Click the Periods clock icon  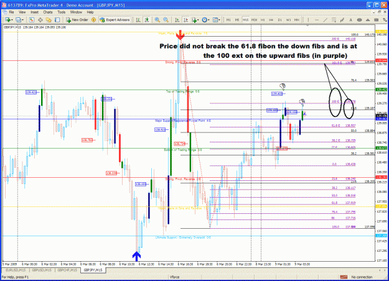pos(204,20)
